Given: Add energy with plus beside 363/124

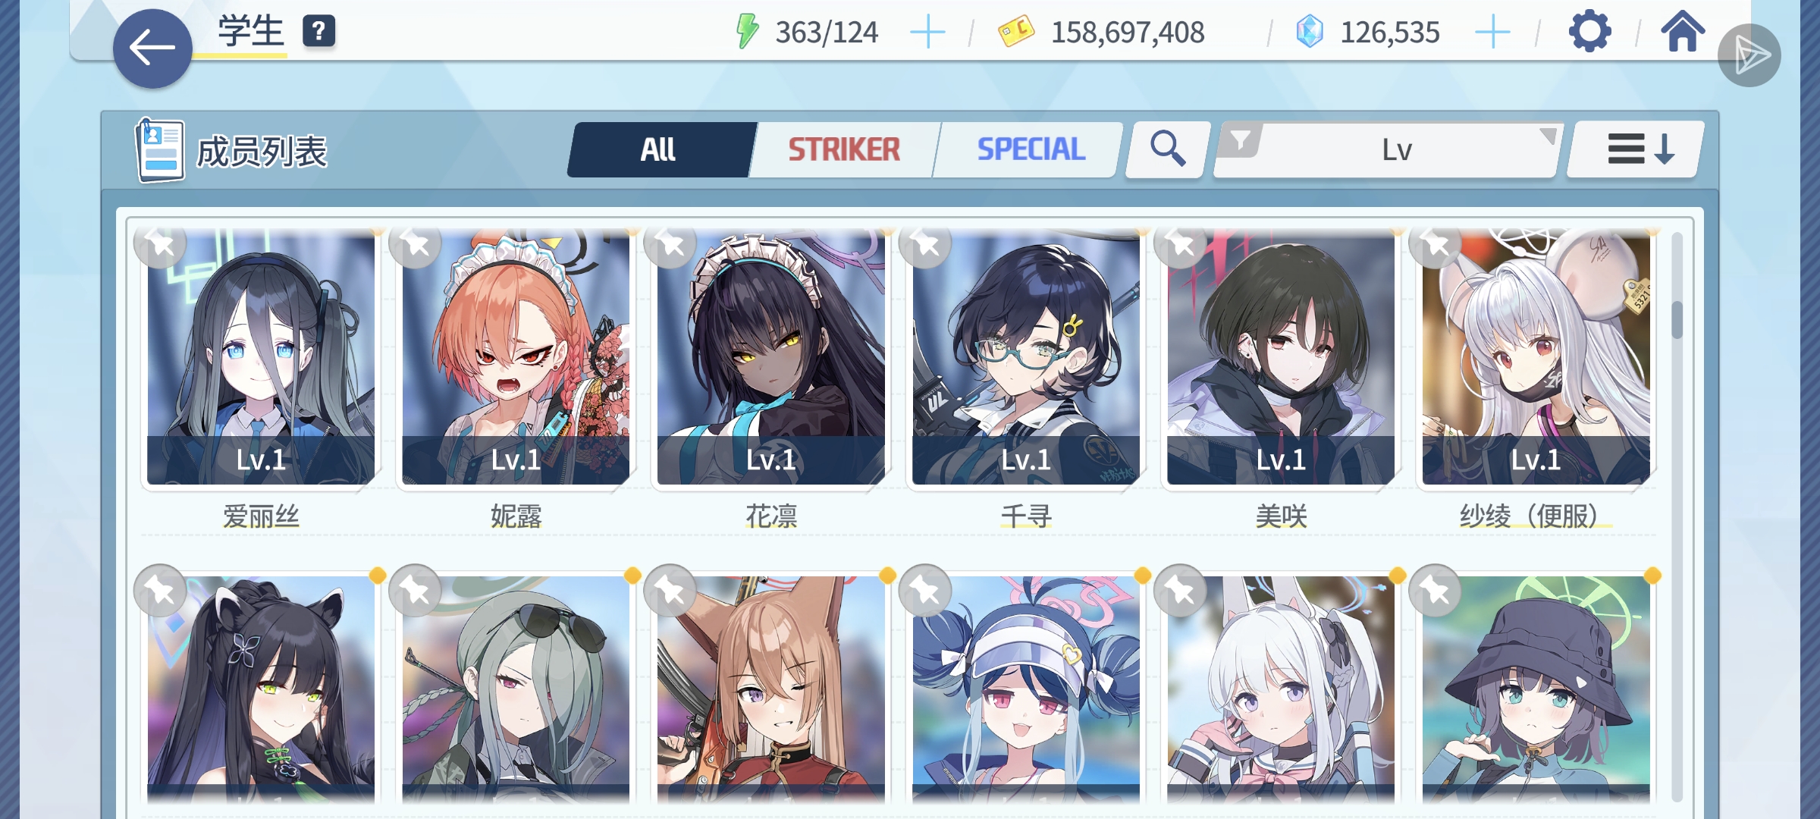Looking at the screenshot, I should 927,33.
